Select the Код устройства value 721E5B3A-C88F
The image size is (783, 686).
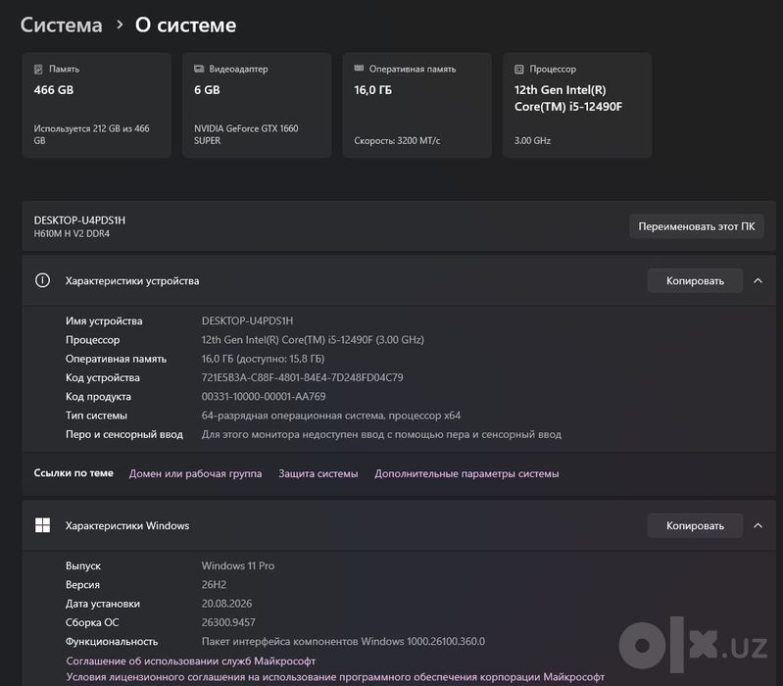[302, 377]
